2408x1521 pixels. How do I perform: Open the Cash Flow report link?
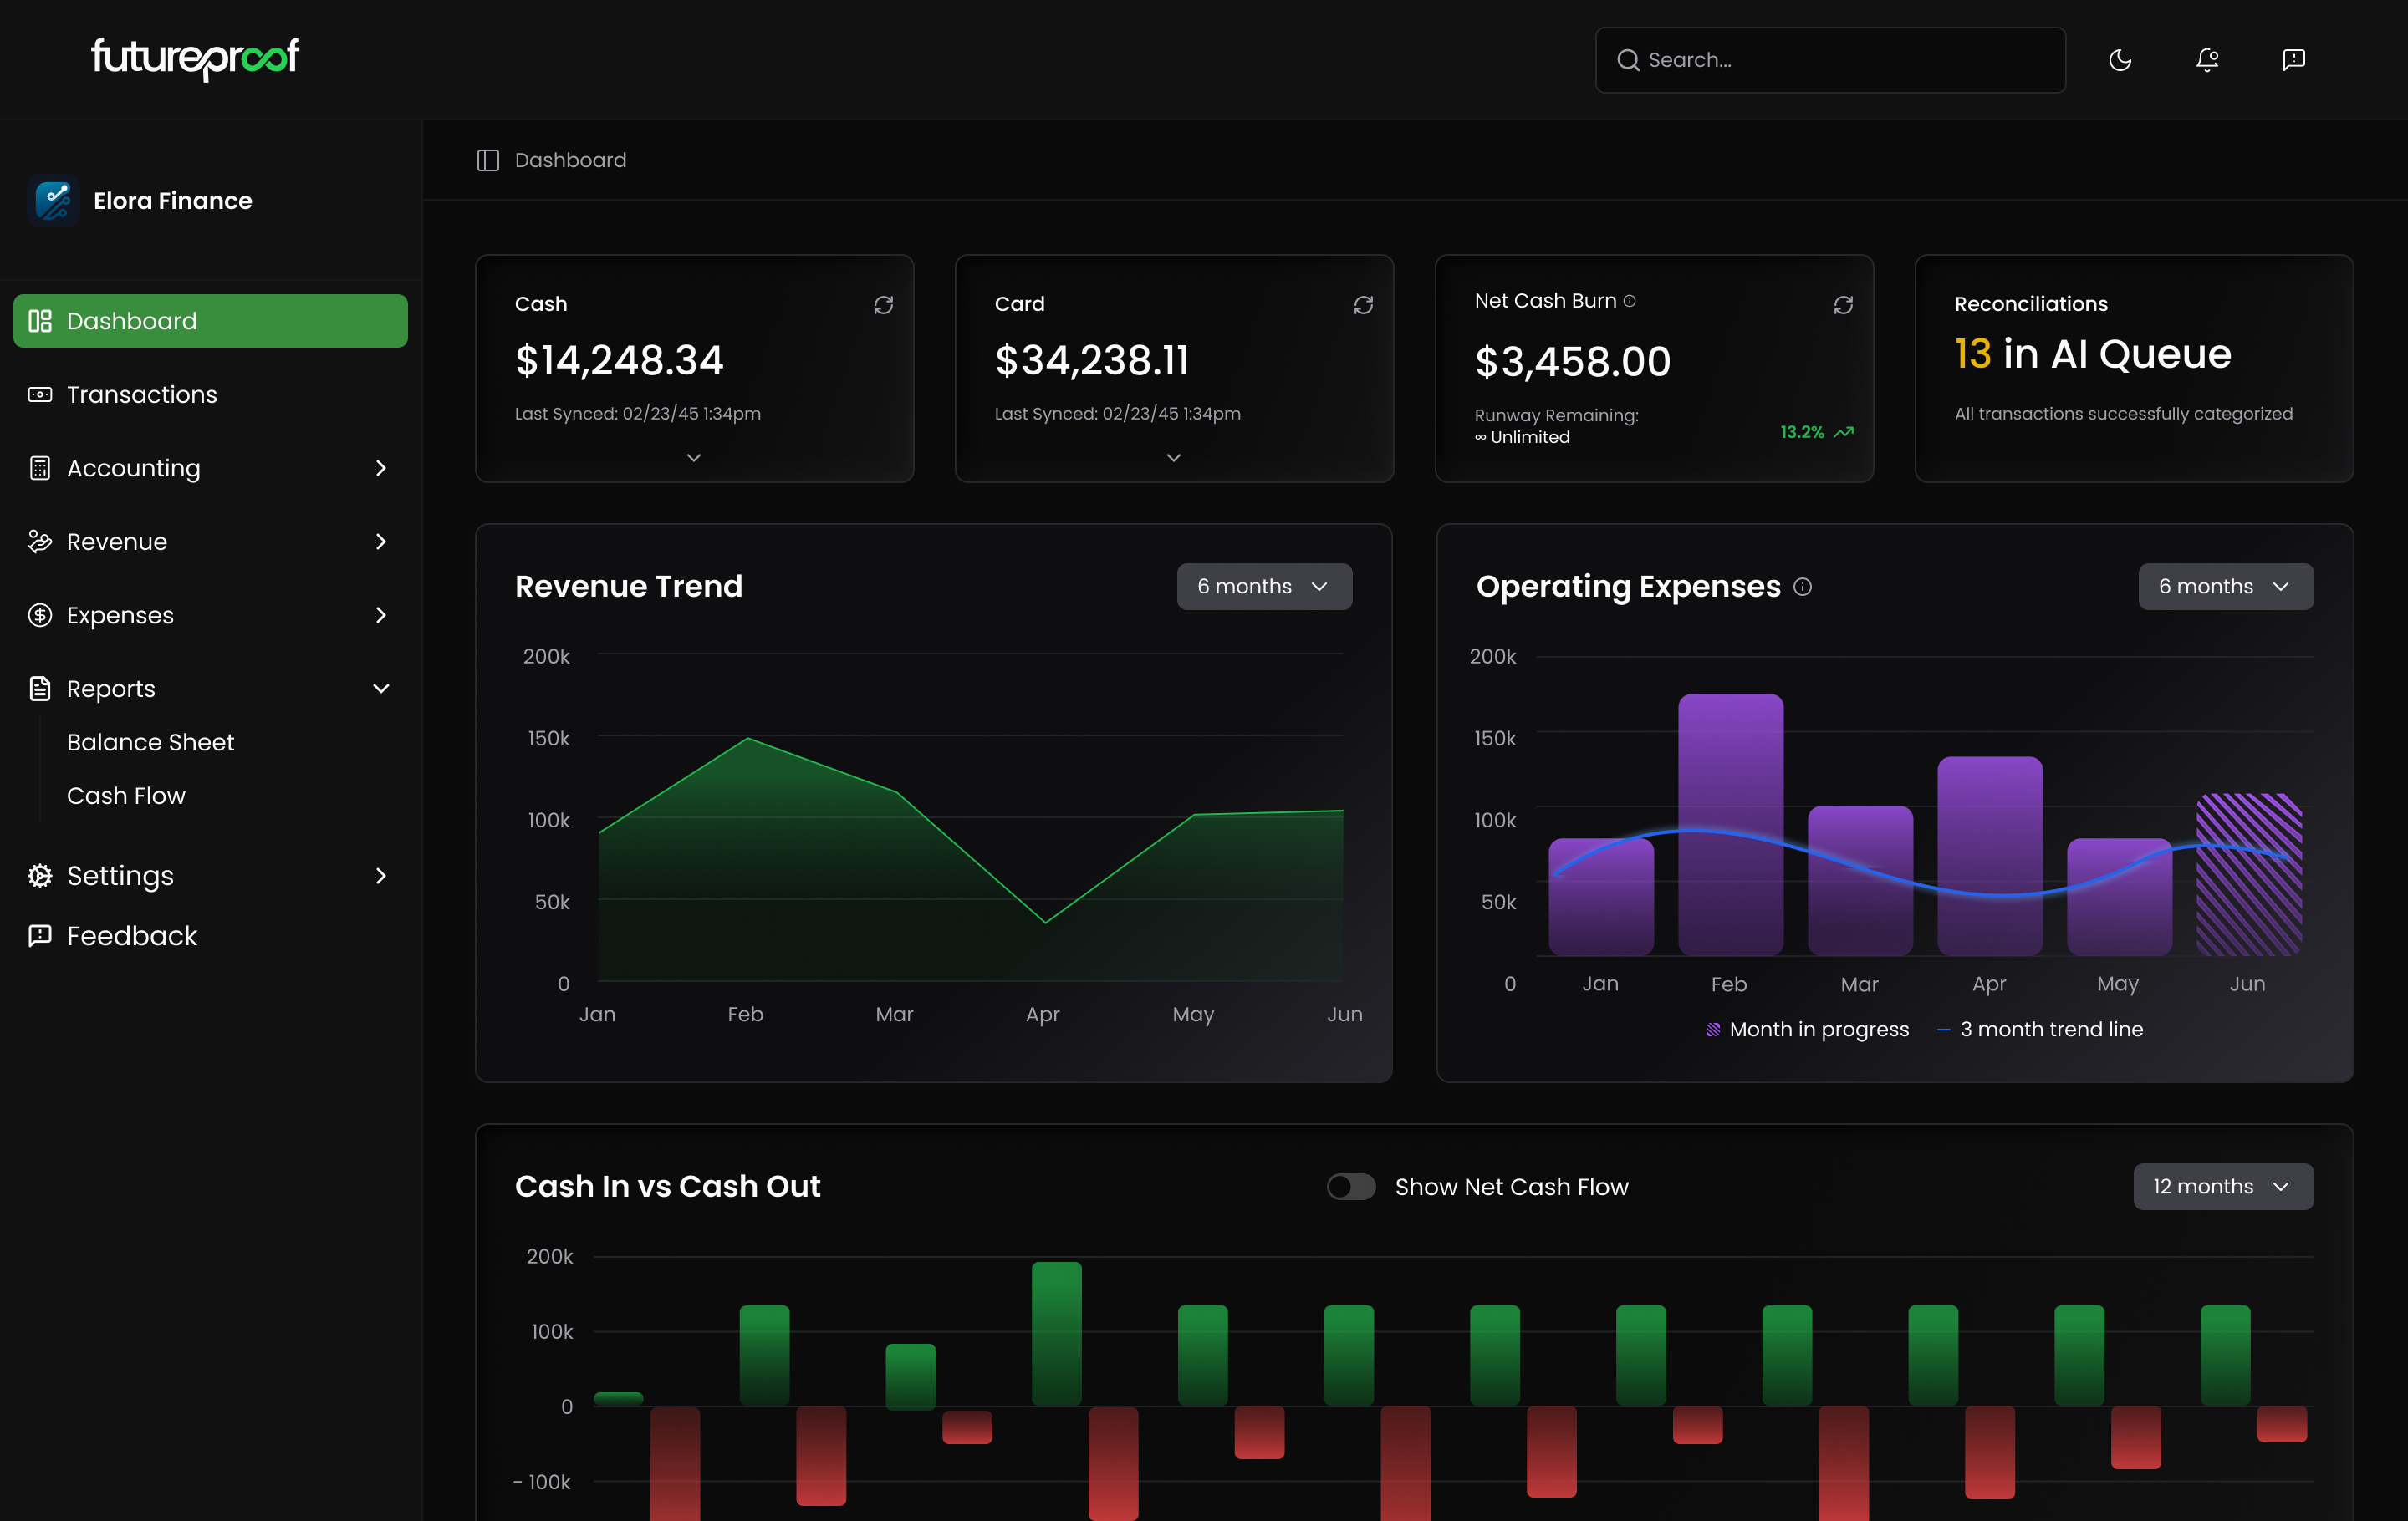pyautogui.click(x=126, y=796)
